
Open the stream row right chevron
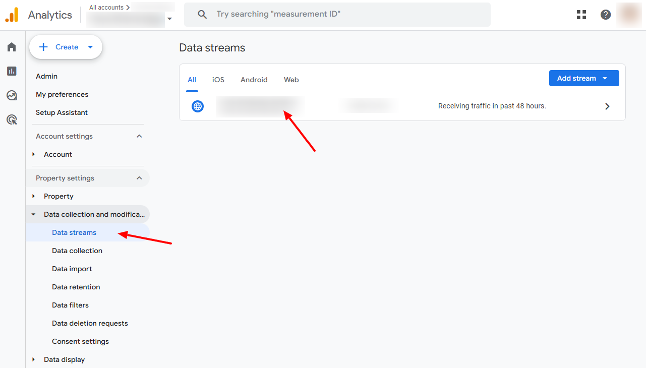click(607, 106)
